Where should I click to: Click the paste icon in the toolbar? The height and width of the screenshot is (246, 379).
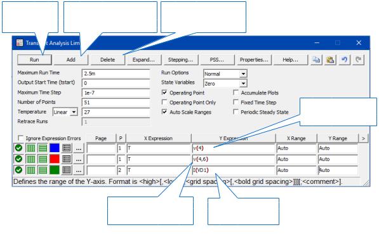(330, 60)
